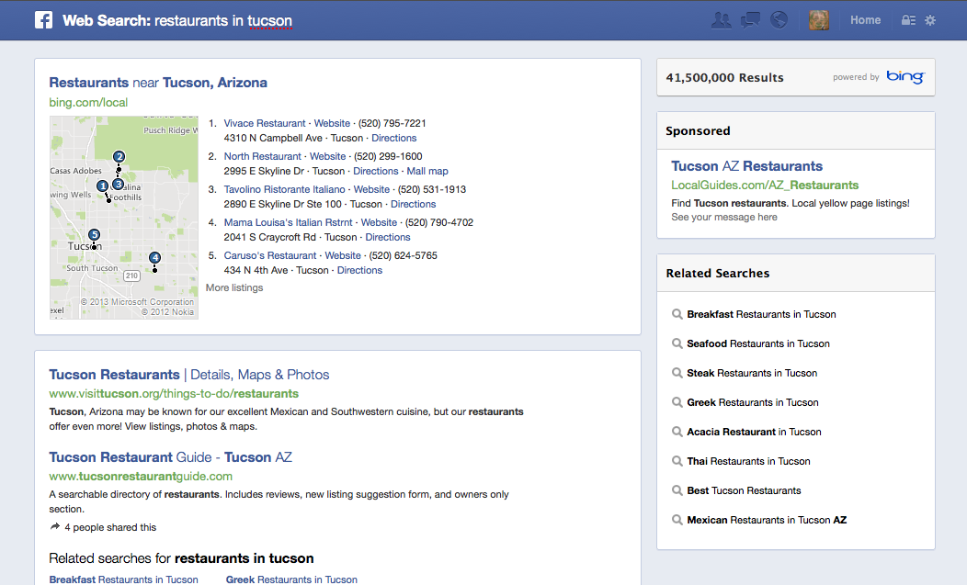Go to Home in the header
Image resolution: width=967 pixels, height=585 pixels.
pyautogui.click(x=865, y=20)
